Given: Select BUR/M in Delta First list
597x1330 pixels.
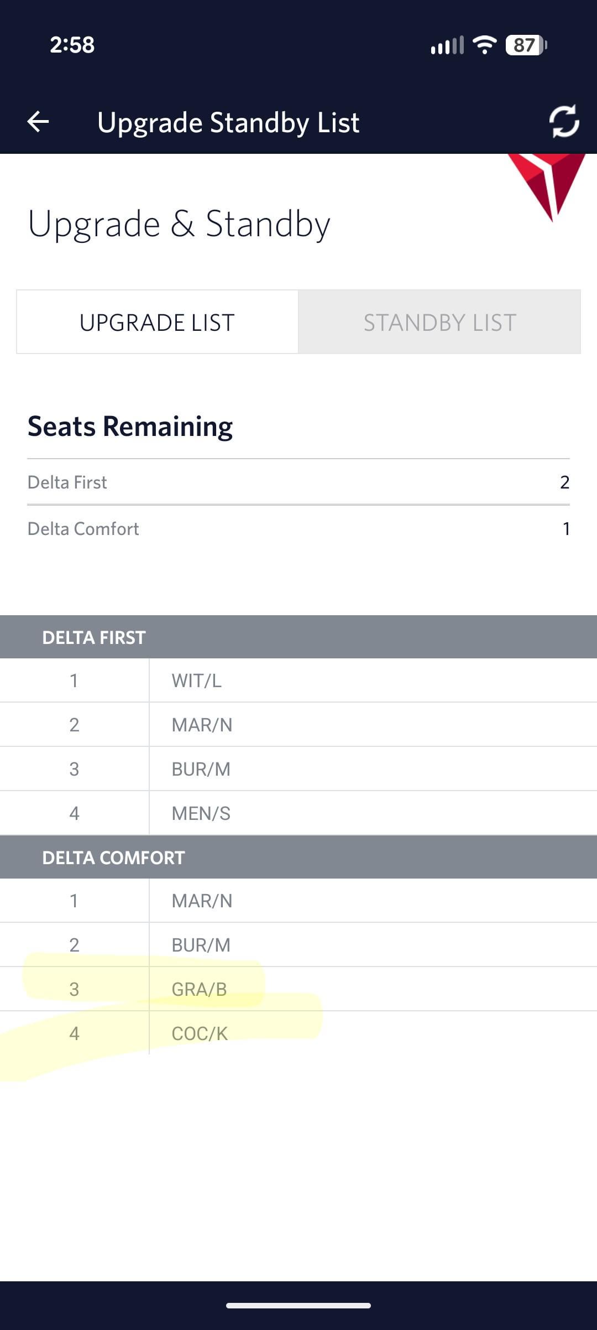Looking at the screenshot, I should 201,769.
